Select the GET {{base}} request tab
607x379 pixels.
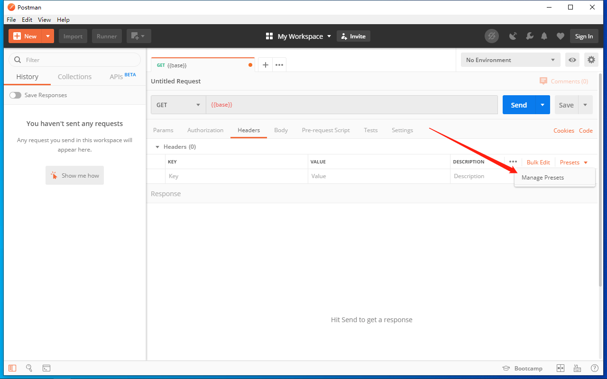203,65
